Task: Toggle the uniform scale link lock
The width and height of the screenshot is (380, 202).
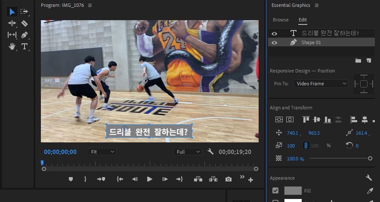Action: pyautogui.click(x=306, y=145)
